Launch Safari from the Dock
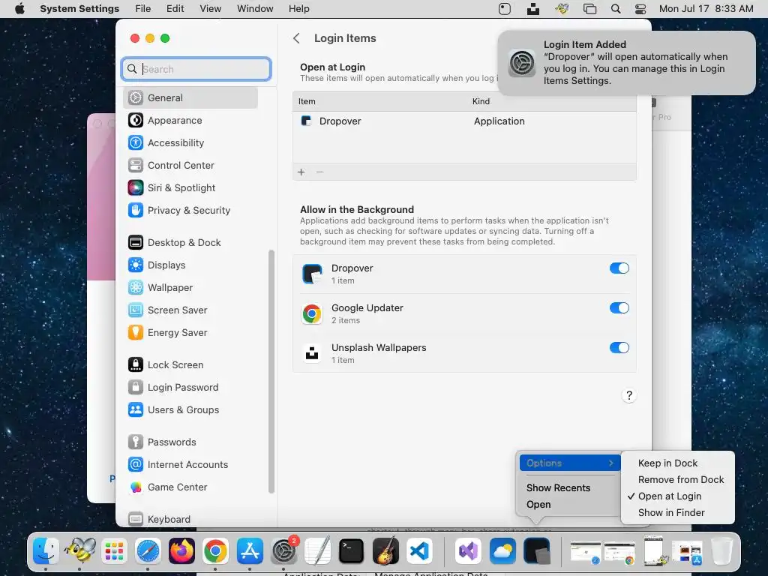Viewport: 768px width, 576px height. pyautogui.click(x=148, y=551)
